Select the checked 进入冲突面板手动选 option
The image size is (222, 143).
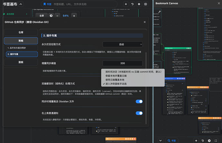(x=133, y=84)
